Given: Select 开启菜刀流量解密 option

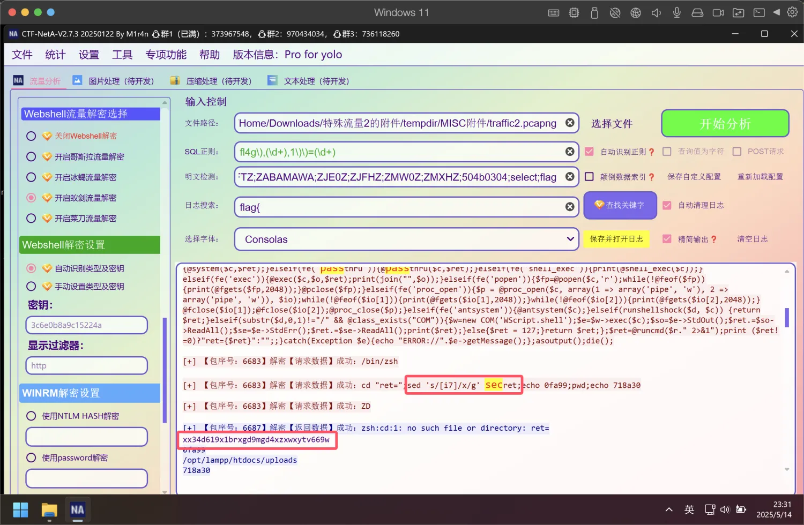Looking at the screenshot, I should [31, 218].
